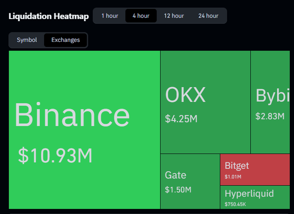The image size is (294, 214).
Task: Open the Binance heatmap tile
Action: pyautogui.click(x=84, y=129)
